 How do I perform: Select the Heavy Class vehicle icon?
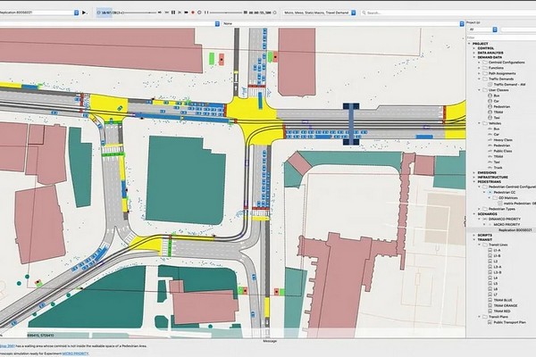pyautogui.click(x=490, y=140)
